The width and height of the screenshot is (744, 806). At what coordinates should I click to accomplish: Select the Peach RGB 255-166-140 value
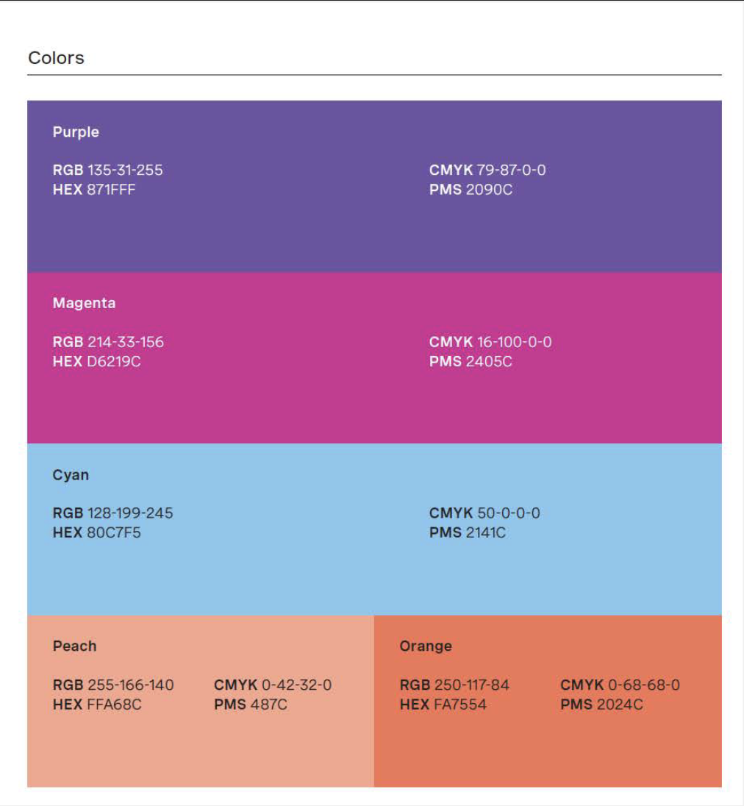113,685
